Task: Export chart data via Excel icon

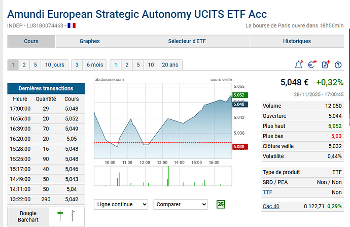Action: click(221, 204)
